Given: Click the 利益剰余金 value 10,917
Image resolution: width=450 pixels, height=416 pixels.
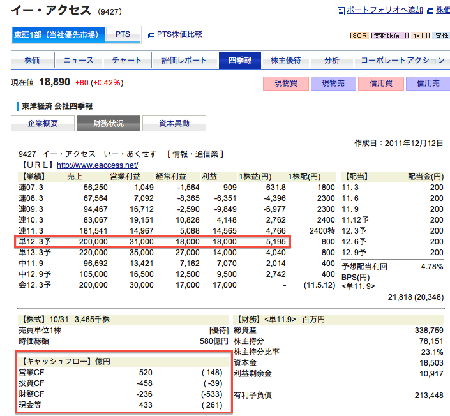Looking at the screenshot, I should (x=431, y=374).
